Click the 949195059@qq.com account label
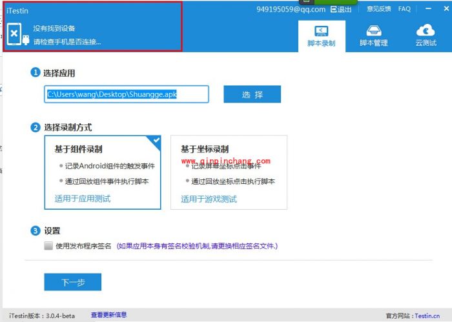Viewport: 452px width, 322px height. click(291, 10)
